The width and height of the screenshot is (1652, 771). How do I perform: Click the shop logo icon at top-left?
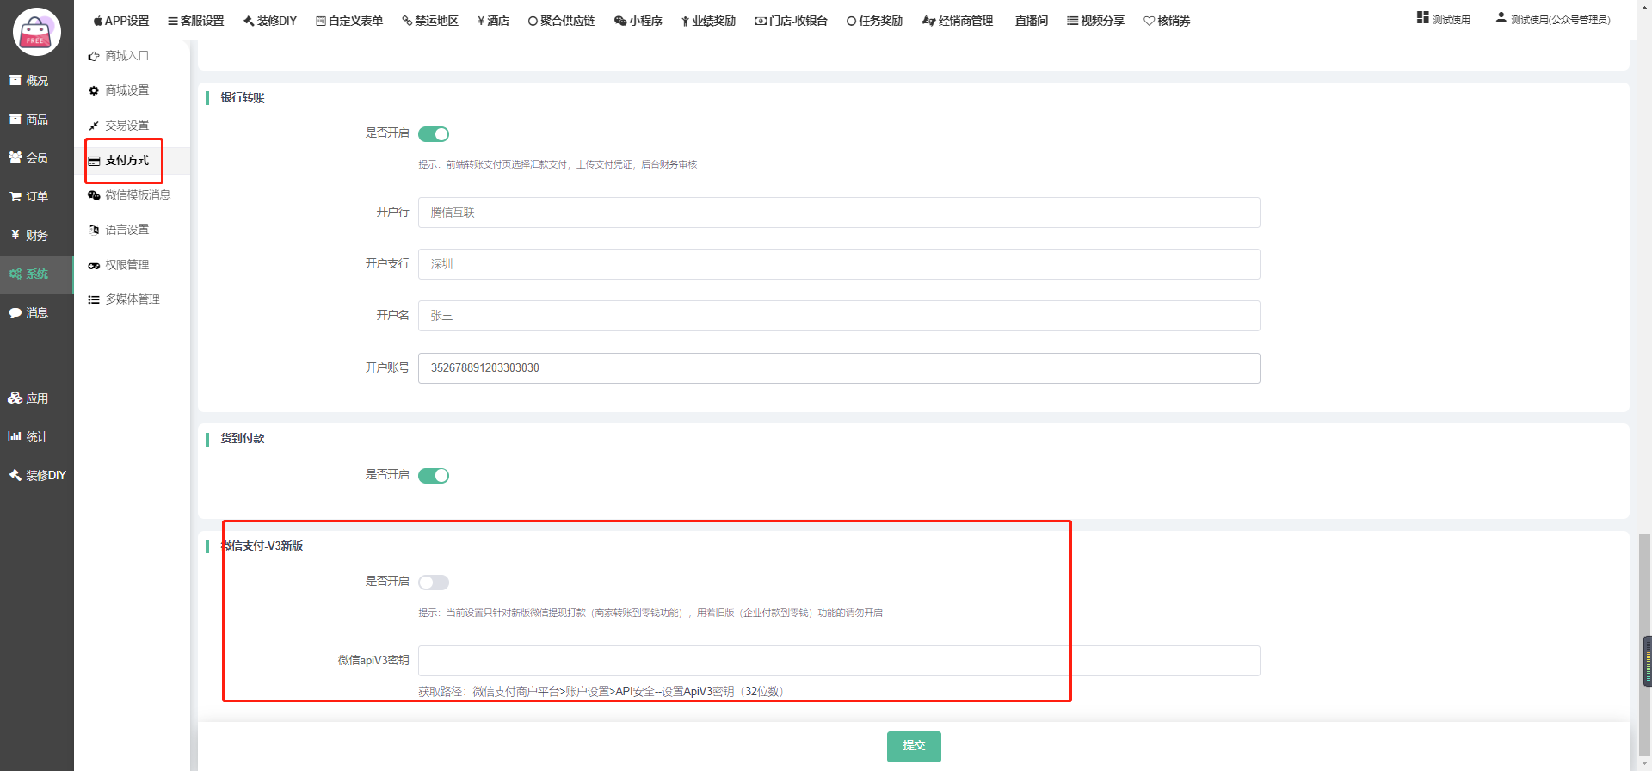tap(36, 32)
